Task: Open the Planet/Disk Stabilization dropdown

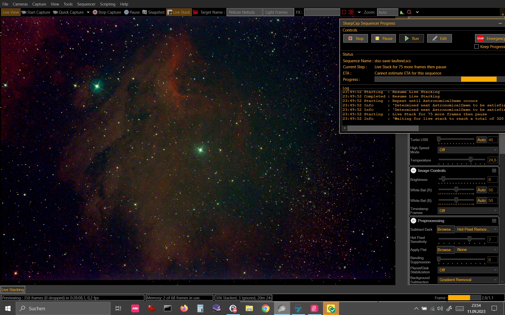Action: (468, 270)
